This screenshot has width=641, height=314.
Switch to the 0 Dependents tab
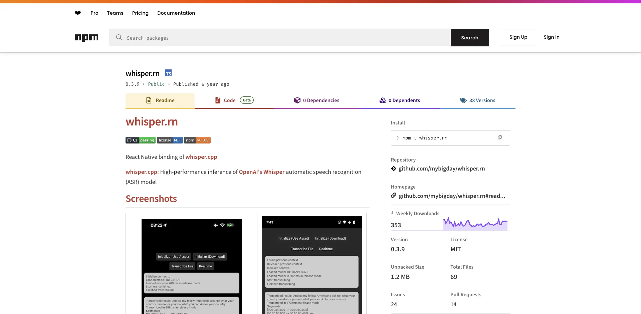pyautogui.click(x=400, y=100)
